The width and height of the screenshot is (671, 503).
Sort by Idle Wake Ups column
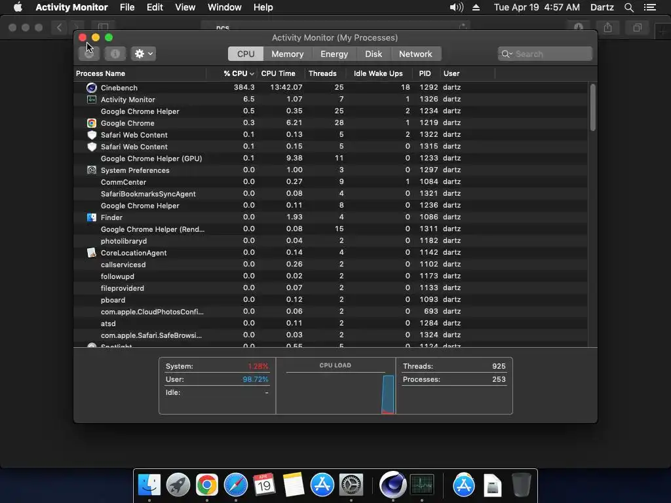pyautogui.click(x=378, y=73)
